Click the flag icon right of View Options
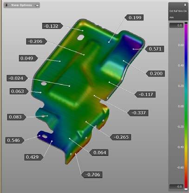Viewport: 189px width, 193px height. click(x=37, y=6)
